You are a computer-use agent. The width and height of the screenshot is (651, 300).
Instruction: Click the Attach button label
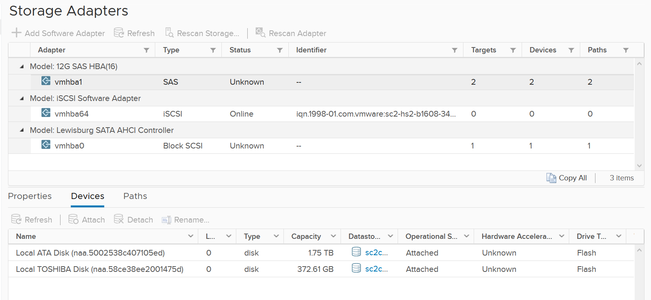point(93,220)
